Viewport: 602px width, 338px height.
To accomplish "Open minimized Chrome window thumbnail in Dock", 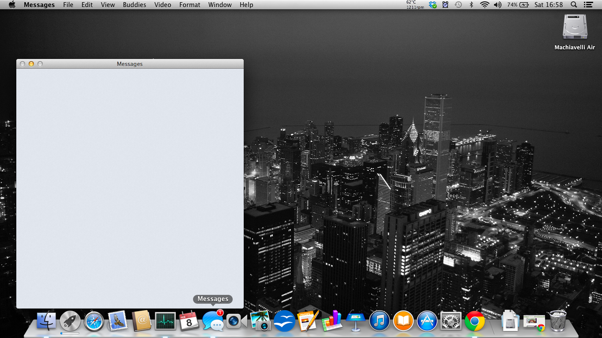I will (534, 322).
